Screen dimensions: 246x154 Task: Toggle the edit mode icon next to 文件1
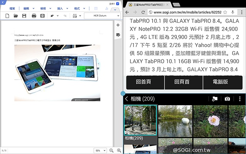(x=118, y=3)
